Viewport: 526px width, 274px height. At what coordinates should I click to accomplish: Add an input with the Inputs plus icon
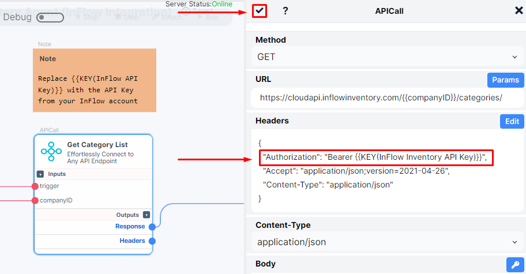click(x=40, y=174)
